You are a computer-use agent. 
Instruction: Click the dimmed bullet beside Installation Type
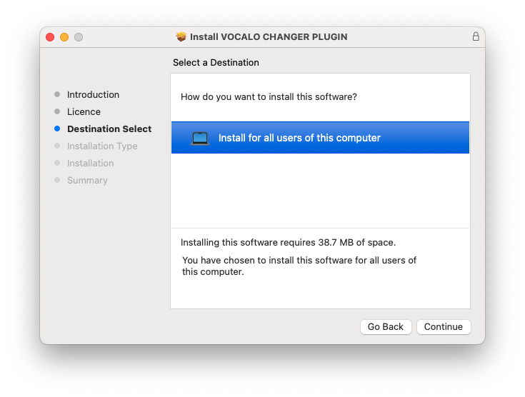tap(57, 146)
